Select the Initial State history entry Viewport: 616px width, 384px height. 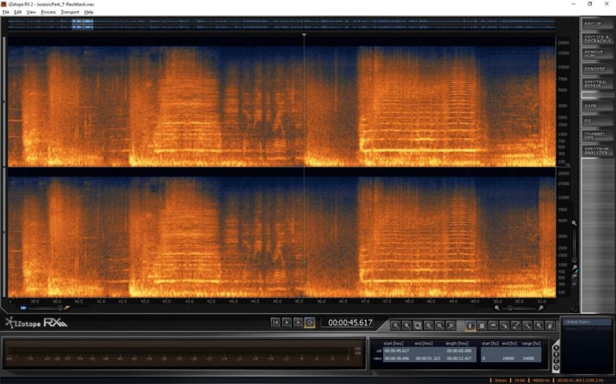point(587,322)
